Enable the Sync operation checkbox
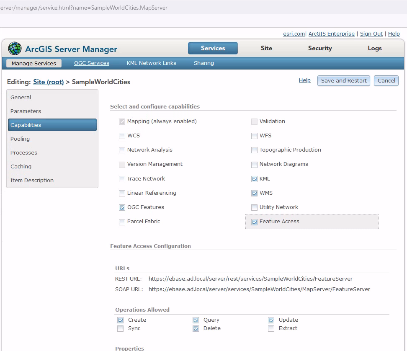This screenshot has height=351, width=407. point(121,329)
